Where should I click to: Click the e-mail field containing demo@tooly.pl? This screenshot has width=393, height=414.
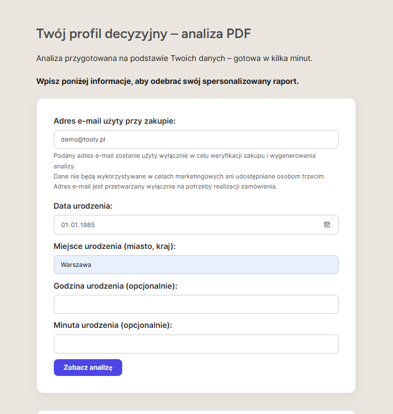pyautogui.click(x=196, y=139)
